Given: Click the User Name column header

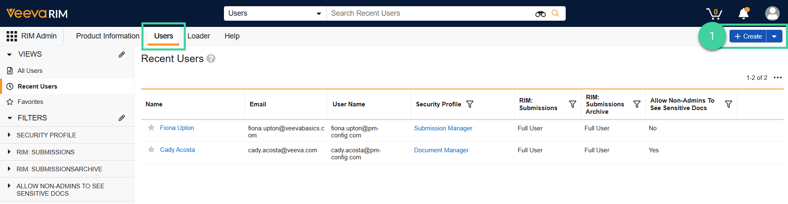Looking at the screenshot, I should [x=349, y=104].
